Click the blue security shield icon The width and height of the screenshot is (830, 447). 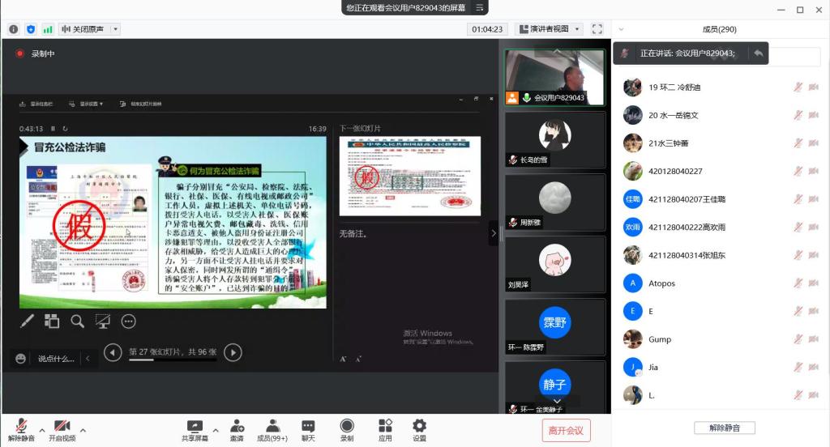point(31,29)
